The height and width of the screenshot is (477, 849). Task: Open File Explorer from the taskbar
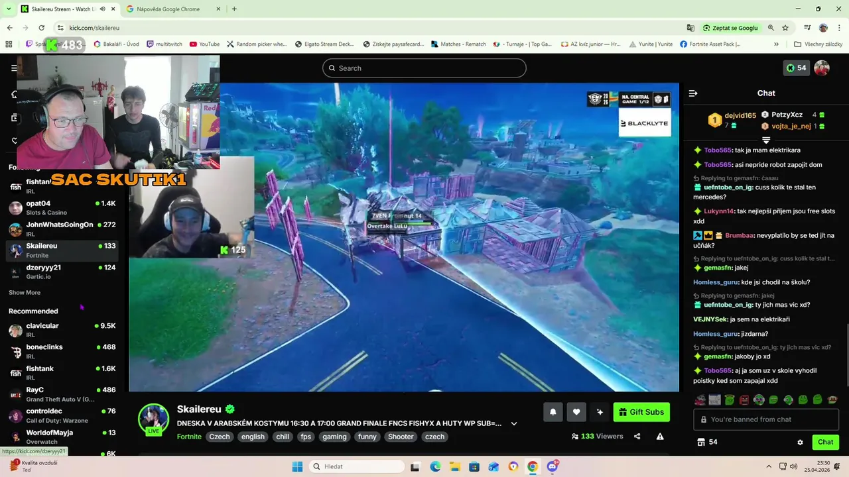point(454,466)
